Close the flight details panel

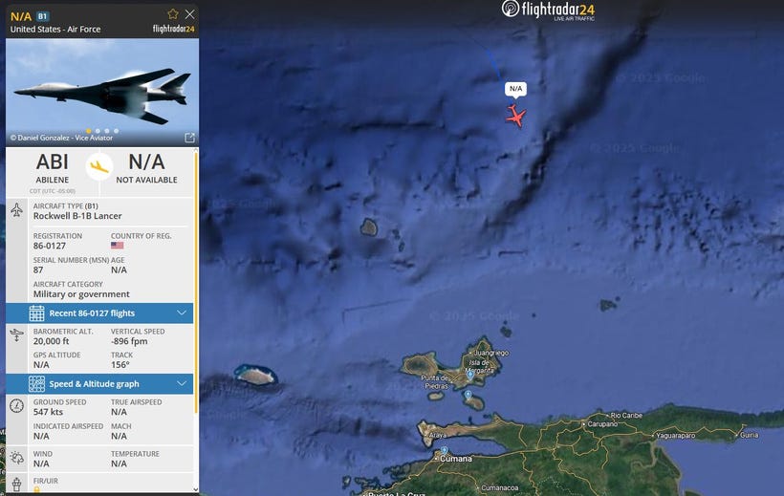pyautogui.click(x=189, y=14)
